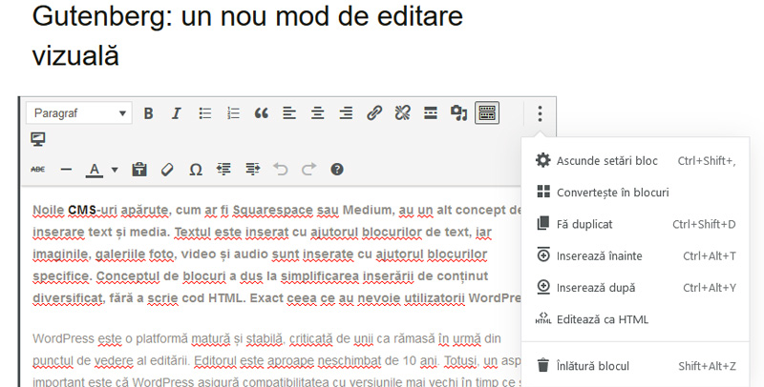Screen dimensions: 764x387
Task: Apply blockquote formatting
Action: (261, 113)
